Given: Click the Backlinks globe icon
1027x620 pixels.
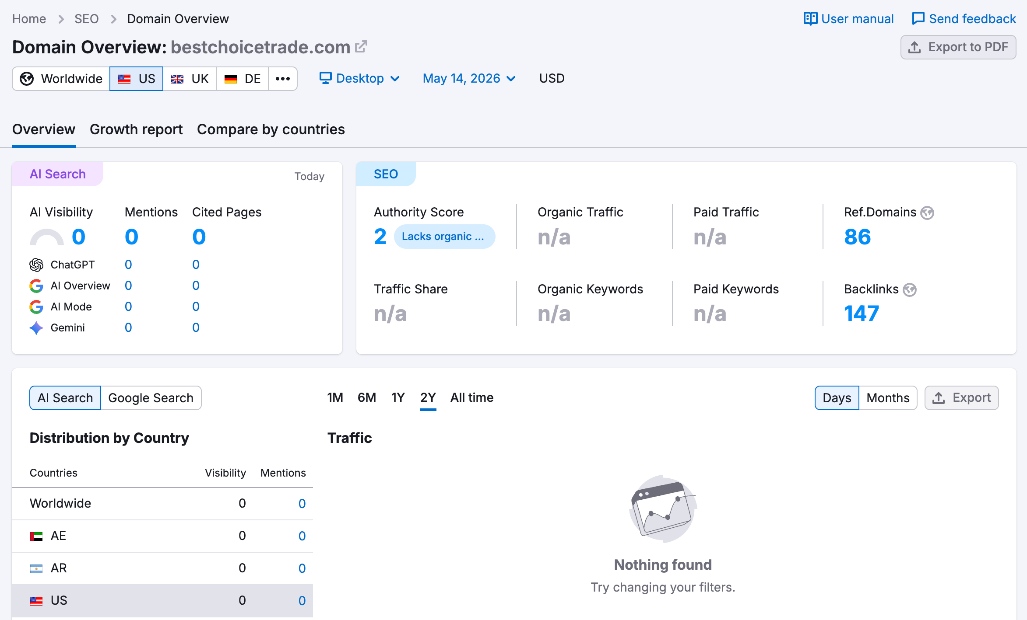Looking at the screenshot, I should point(910,290).
